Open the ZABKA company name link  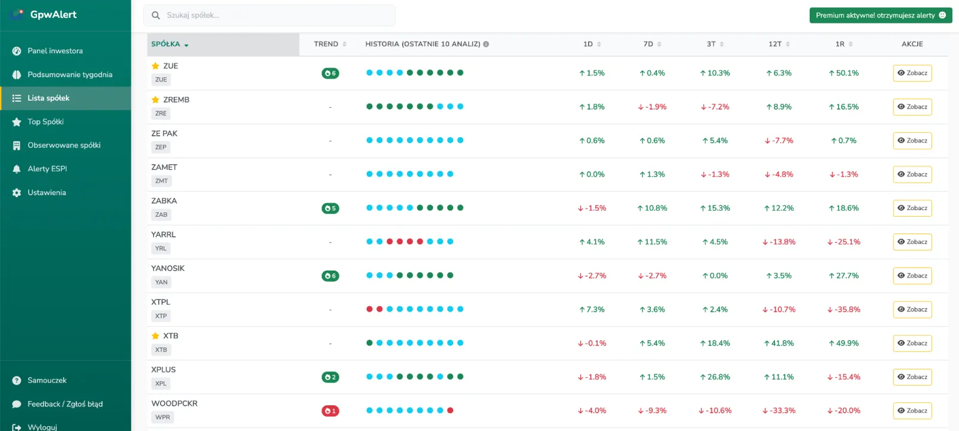pyautogui.click(x=164, y=201)
